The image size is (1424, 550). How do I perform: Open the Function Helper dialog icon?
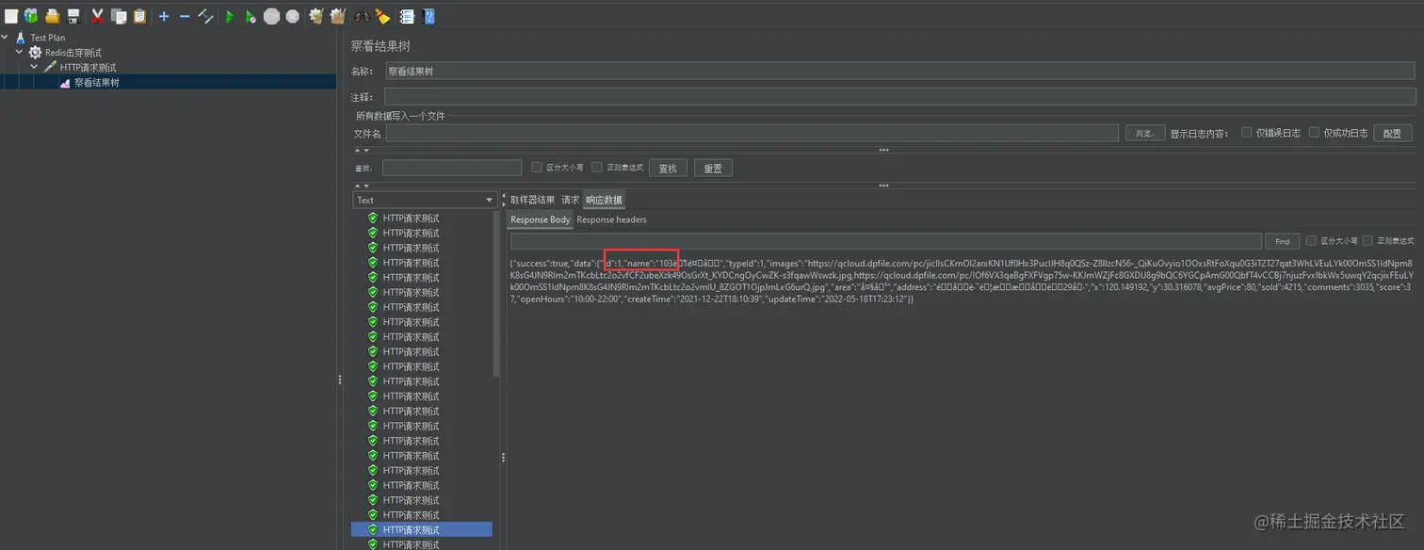407,16
